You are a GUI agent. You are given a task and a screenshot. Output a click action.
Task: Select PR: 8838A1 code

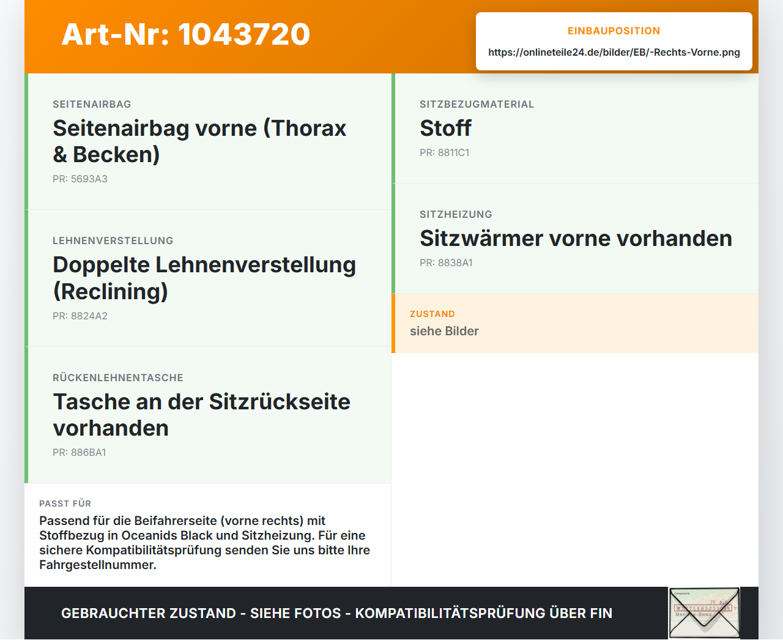pyautogui.click(x=446, y=262)
